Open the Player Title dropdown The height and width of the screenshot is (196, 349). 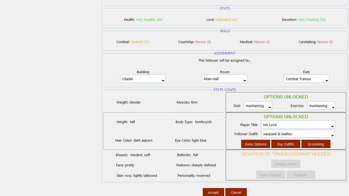(x=298, y=125)
